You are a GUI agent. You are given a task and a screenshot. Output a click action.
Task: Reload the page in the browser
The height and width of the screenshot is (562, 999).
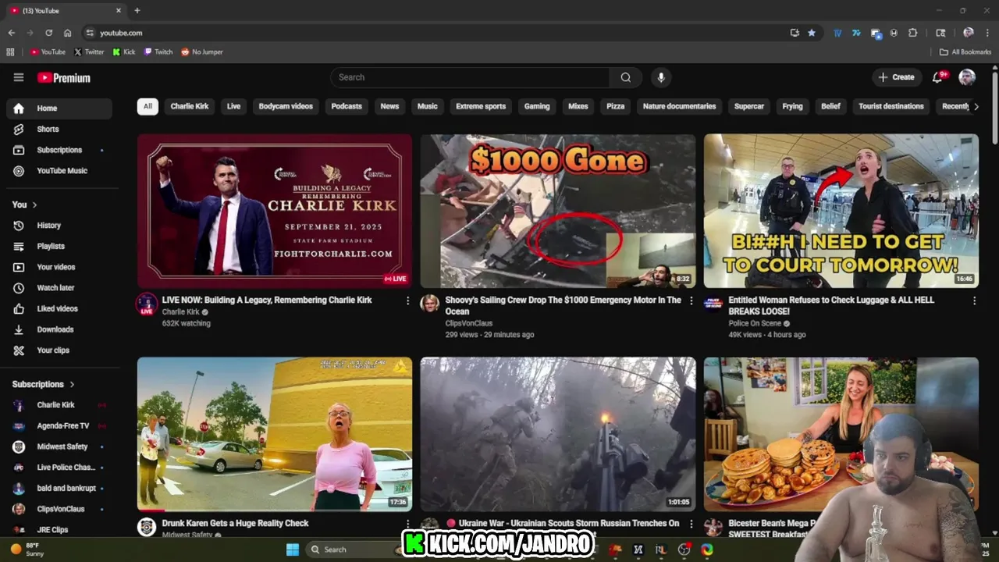(x=48, y=33)
